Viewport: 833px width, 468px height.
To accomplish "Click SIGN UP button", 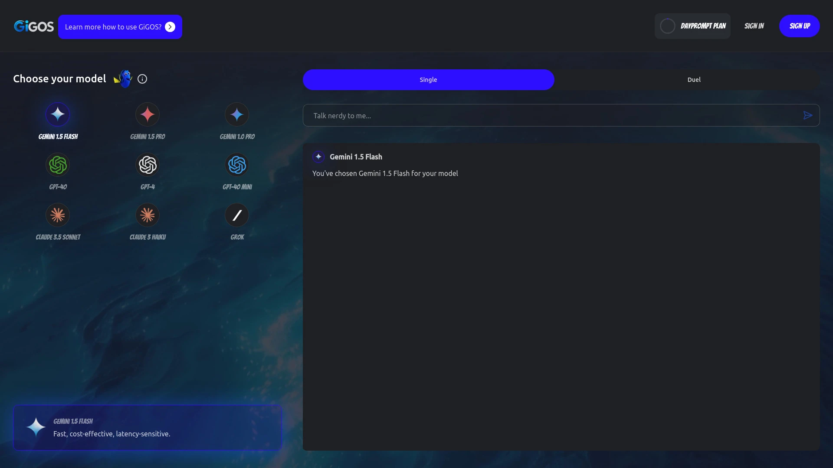I will (x=800, y=26).
